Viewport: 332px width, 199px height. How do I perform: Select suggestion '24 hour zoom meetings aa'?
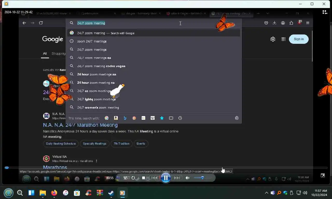(154, 74)
